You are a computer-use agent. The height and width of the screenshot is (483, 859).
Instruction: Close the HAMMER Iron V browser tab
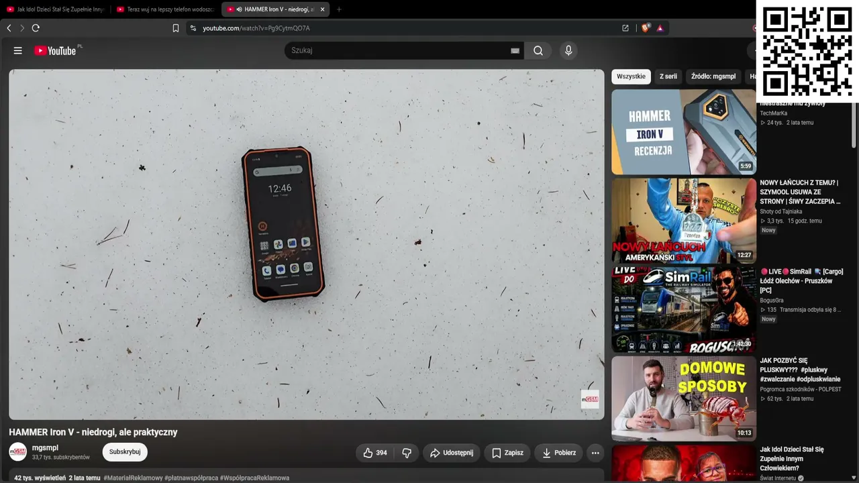[323, 9]
